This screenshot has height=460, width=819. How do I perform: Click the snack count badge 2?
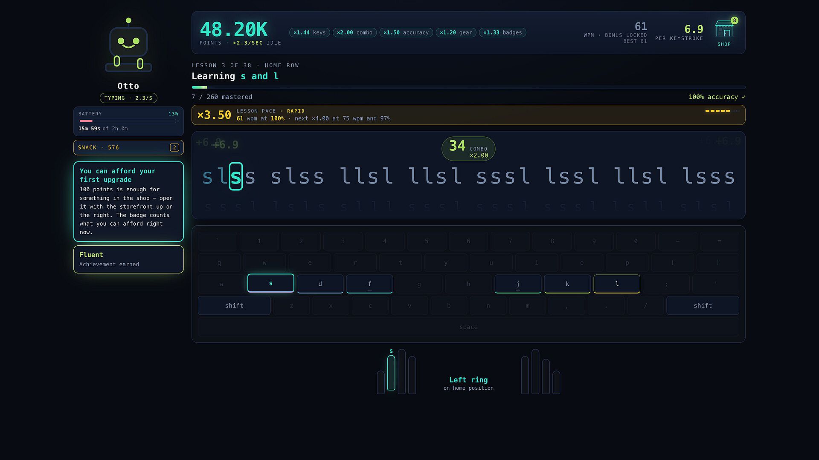point(174,147)
